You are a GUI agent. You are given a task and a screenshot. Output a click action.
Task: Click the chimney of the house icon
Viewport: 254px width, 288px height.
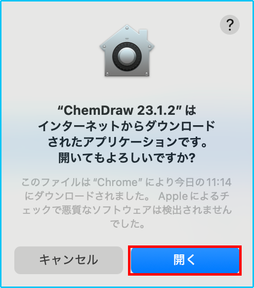coord(143,35)
